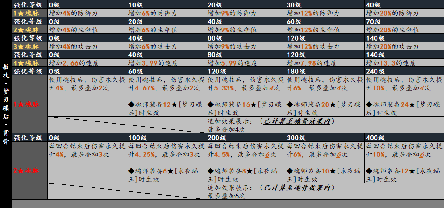Click the cell 增加12%的生命值
Image resolution: width=444 pixels, height=208 pixels.
click(325, 30)
